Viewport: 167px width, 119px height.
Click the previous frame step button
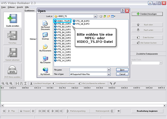(x=48, y=111)
